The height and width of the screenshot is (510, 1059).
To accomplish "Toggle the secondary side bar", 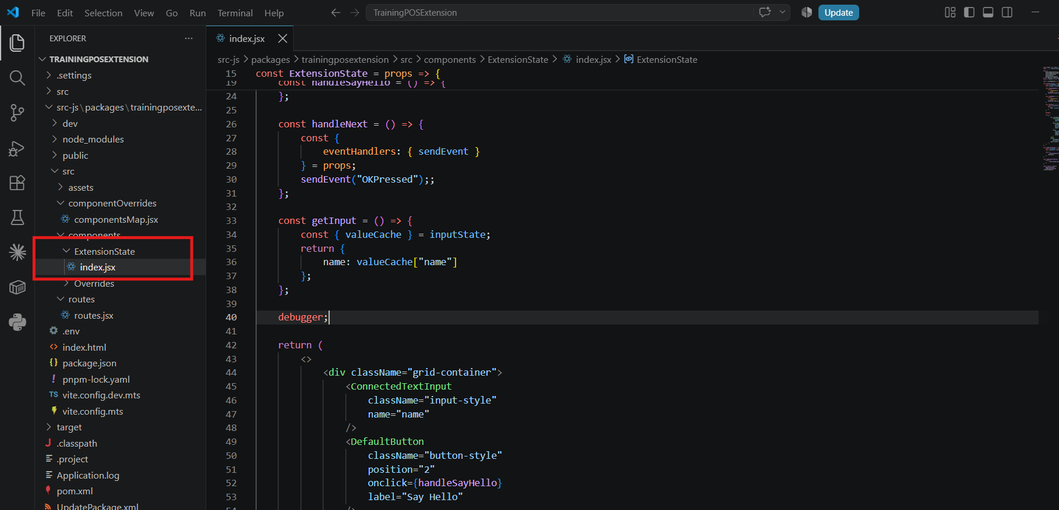I will coord(1007,12).
